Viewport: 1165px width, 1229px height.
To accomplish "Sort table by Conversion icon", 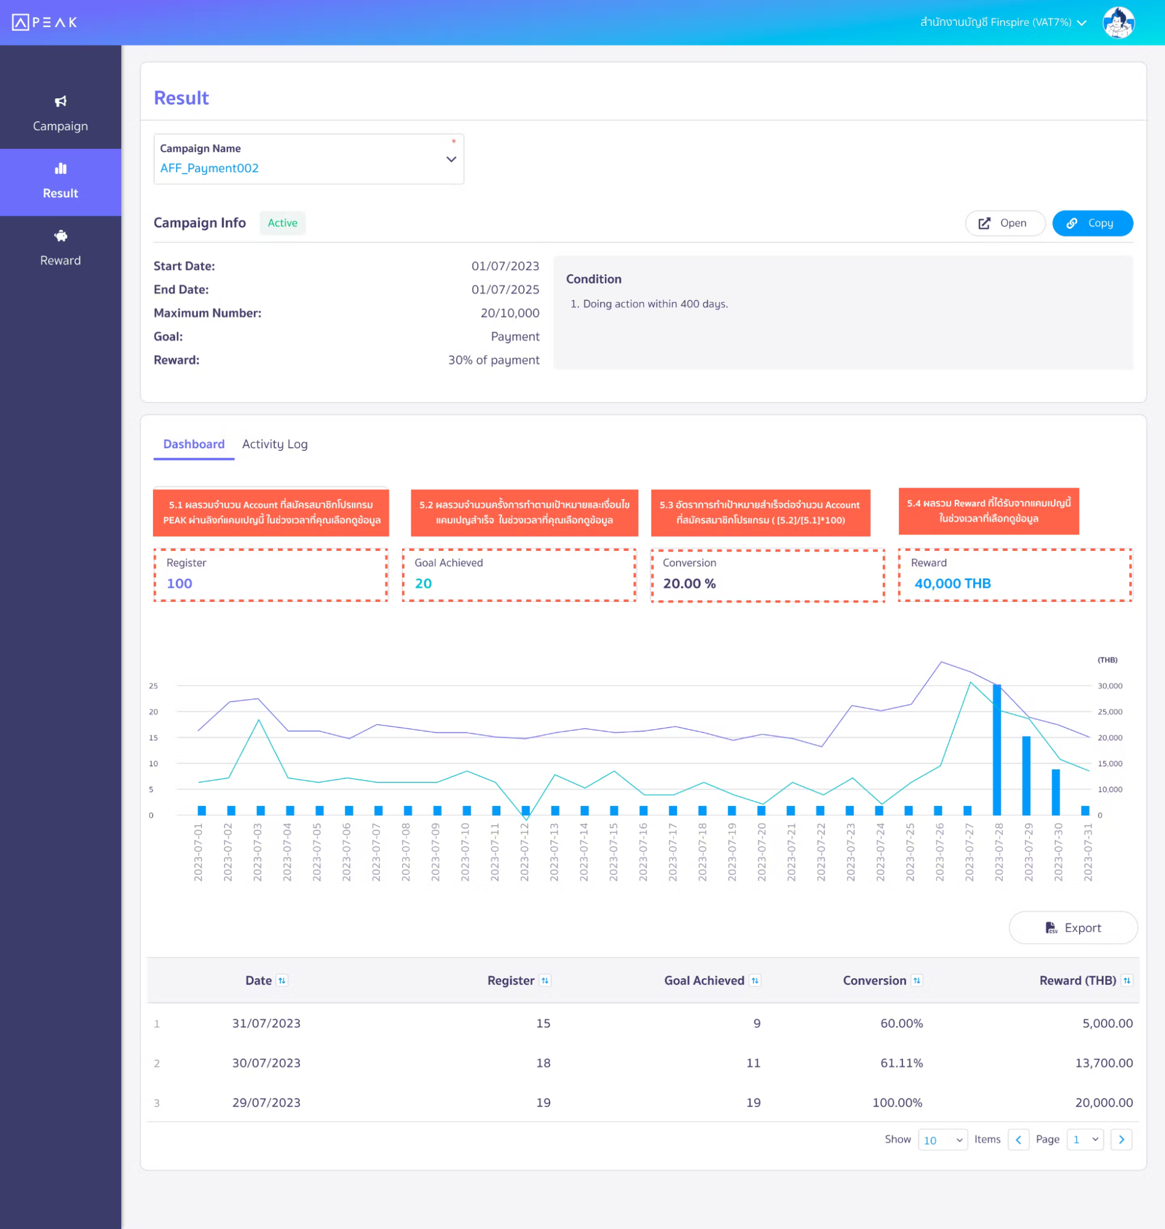I will tap(917, 980).
